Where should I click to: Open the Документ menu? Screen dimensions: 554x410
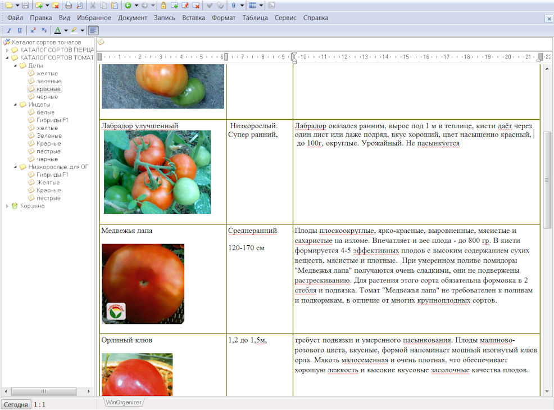(x=133, y=17)
